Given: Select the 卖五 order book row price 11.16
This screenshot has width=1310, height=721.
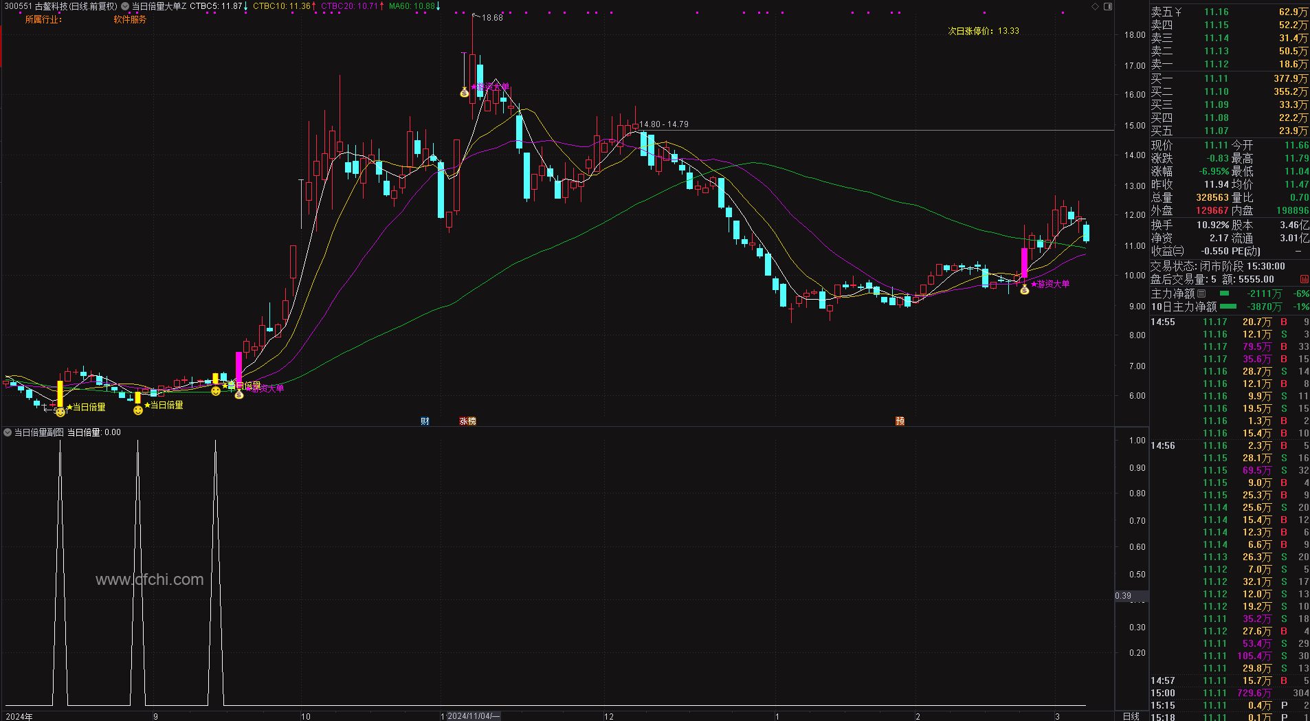Looking at the screenshot, I should [x=1216, y=12].
